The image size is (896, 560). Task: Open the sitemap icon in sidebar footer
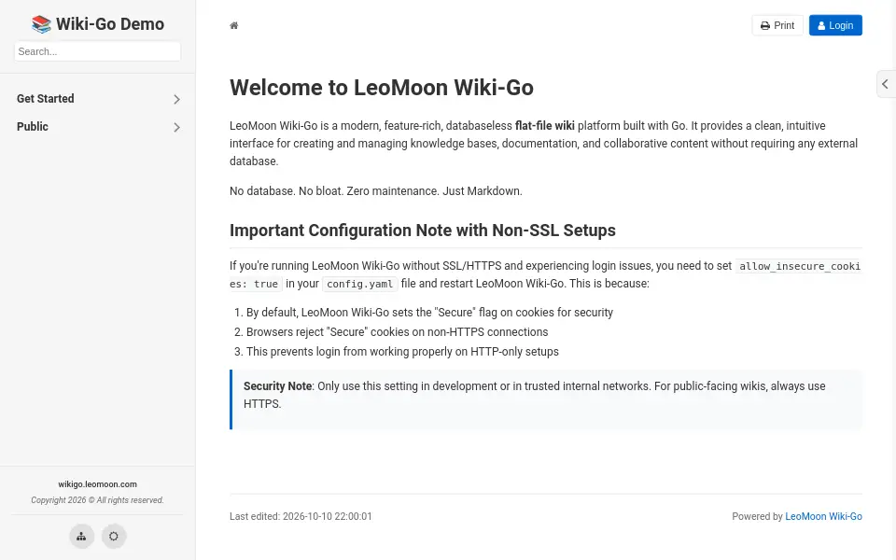point(82,536)
